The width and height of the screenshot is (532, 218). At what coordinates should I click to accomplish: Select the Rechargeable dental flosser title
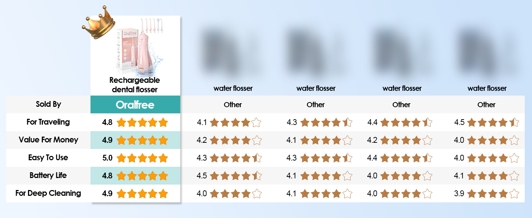click(135, 85)
